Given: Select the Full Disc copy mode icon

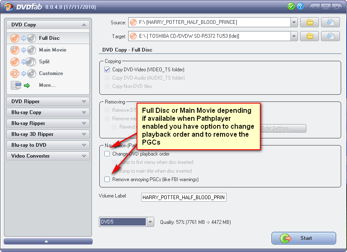Looking at the screenshot, I should pos(23,38).
